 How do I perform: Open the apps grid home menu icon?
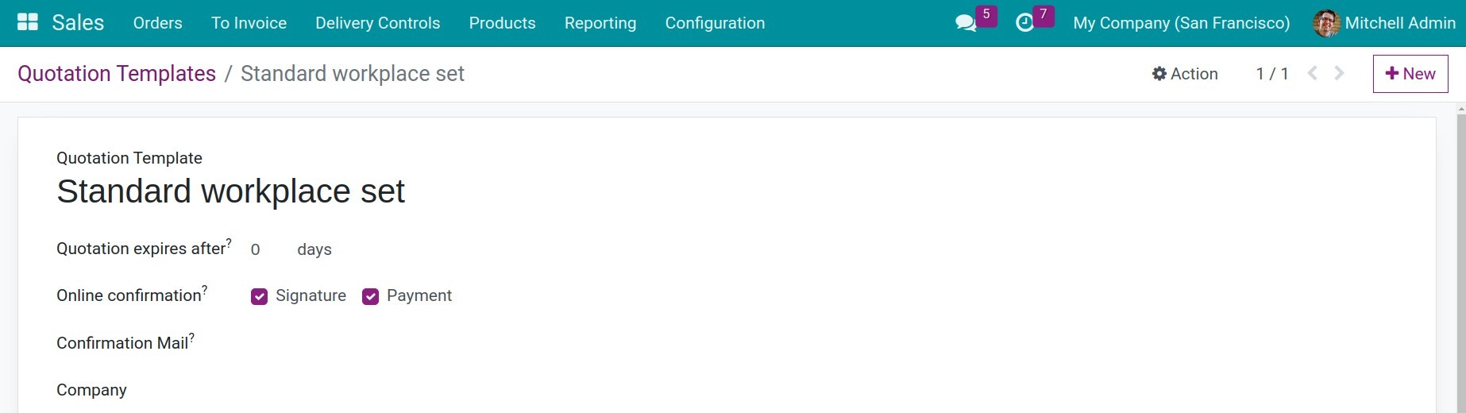pos(28,22)
